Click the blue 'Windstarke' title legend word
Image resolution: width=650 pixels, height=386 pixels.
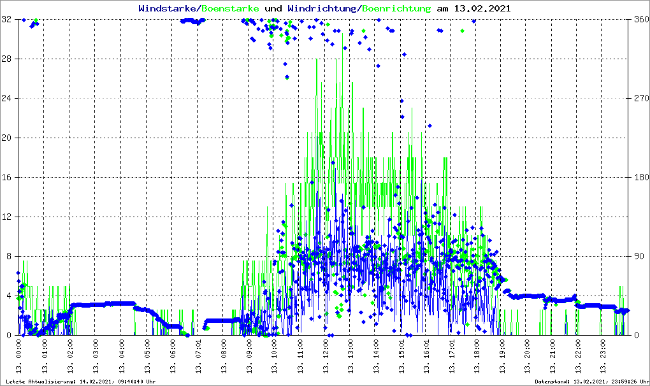[168, 9]
